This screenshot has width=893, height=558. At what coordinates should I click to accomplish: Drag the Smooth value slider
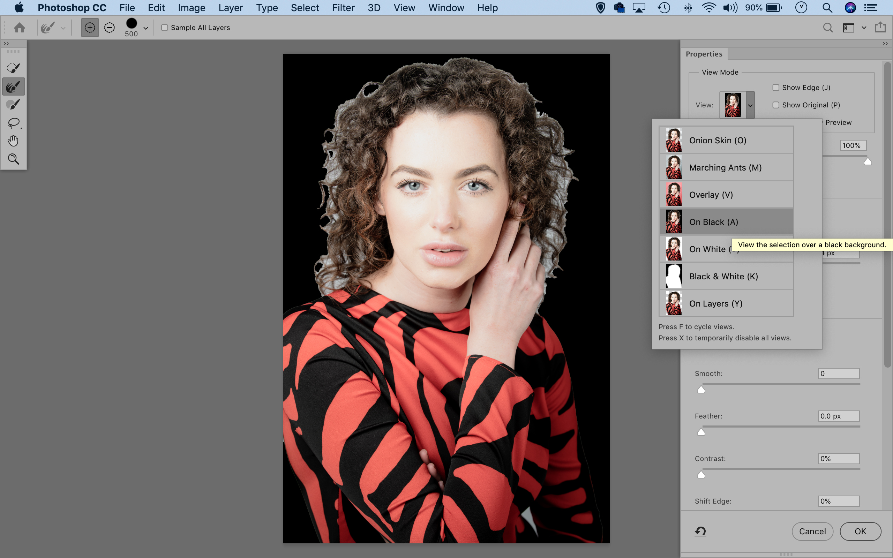[701, 389]
